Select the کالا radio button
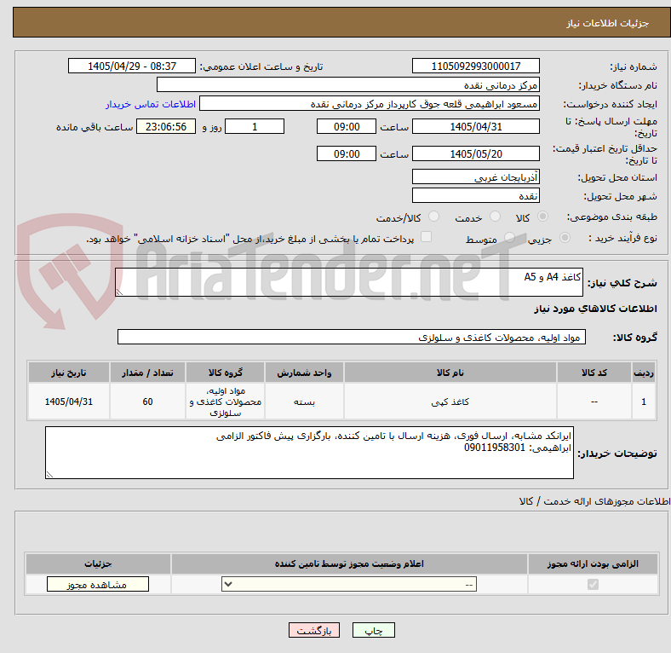 tap(542, 217)
